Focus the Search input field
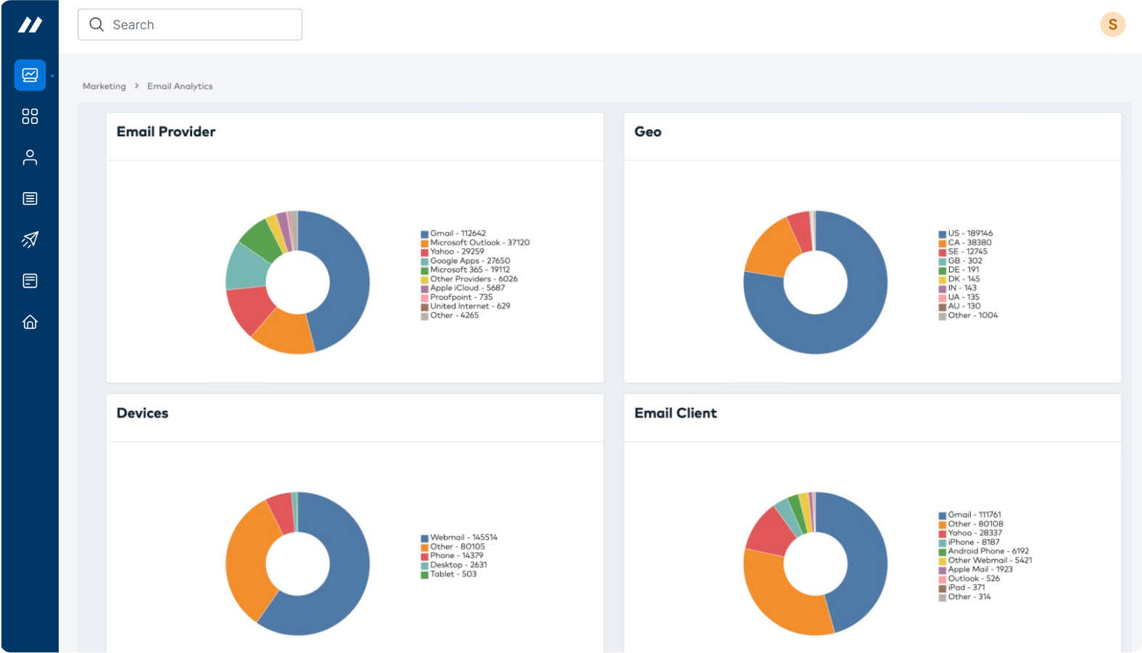The height and width of the screenshot is (653, 1142). tap(190, 25)
